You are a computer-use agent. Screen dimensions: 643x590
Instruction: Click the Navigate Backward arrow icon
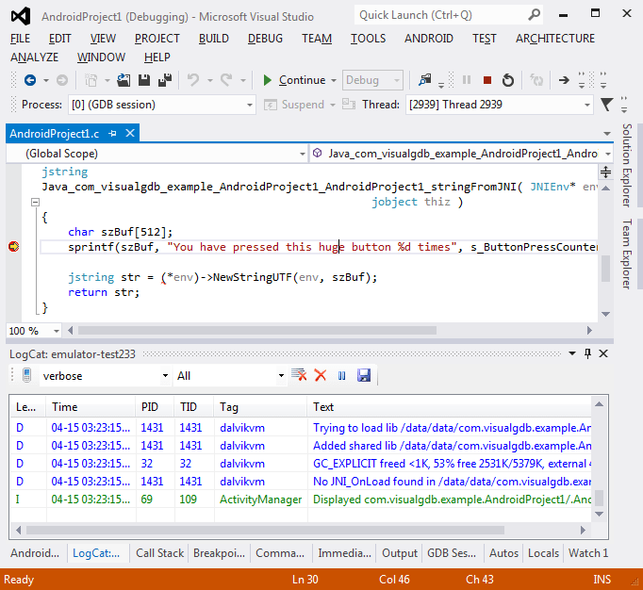30,80
